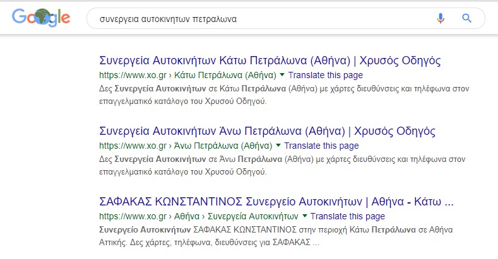
Task: Open the Άνω Πετράλωνα Χρυσός Οδηγός result title
Action: 268,131
